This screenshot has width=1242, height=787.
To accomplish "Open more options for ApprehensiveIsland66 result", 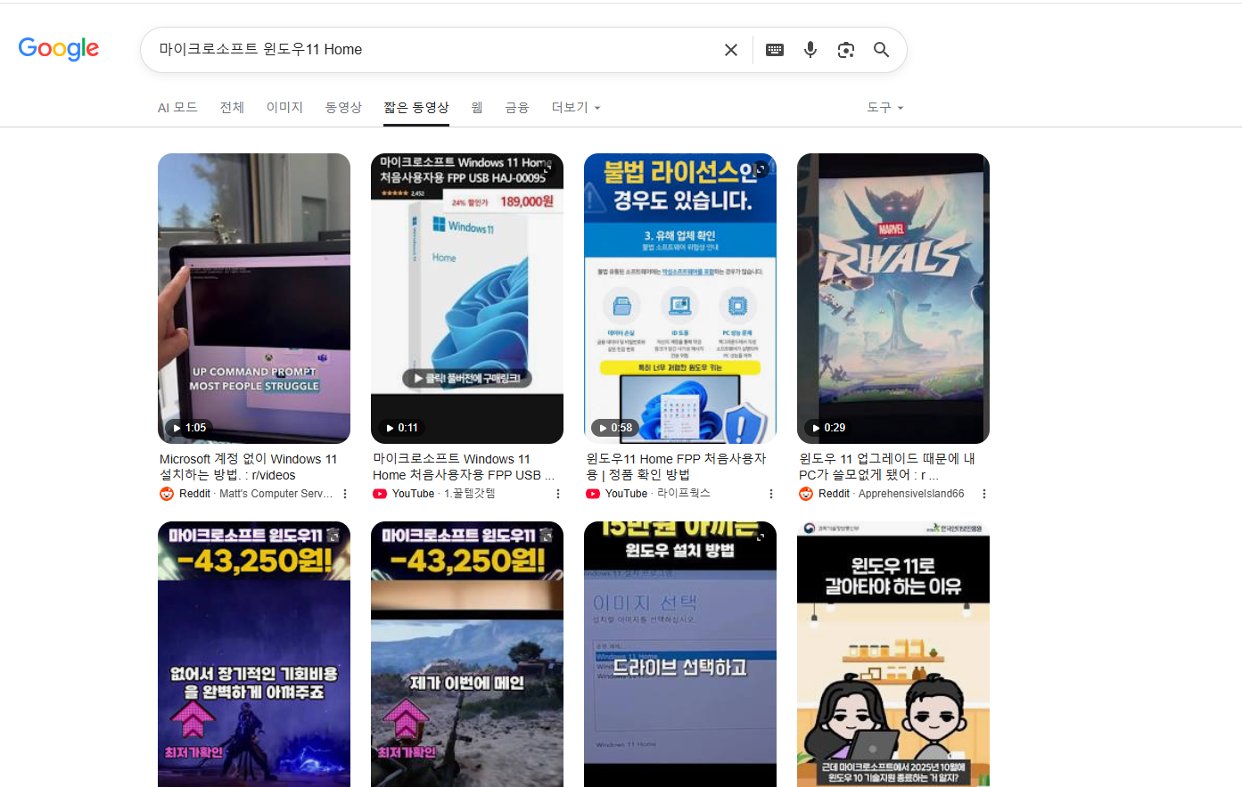I will tap(984, 494).
